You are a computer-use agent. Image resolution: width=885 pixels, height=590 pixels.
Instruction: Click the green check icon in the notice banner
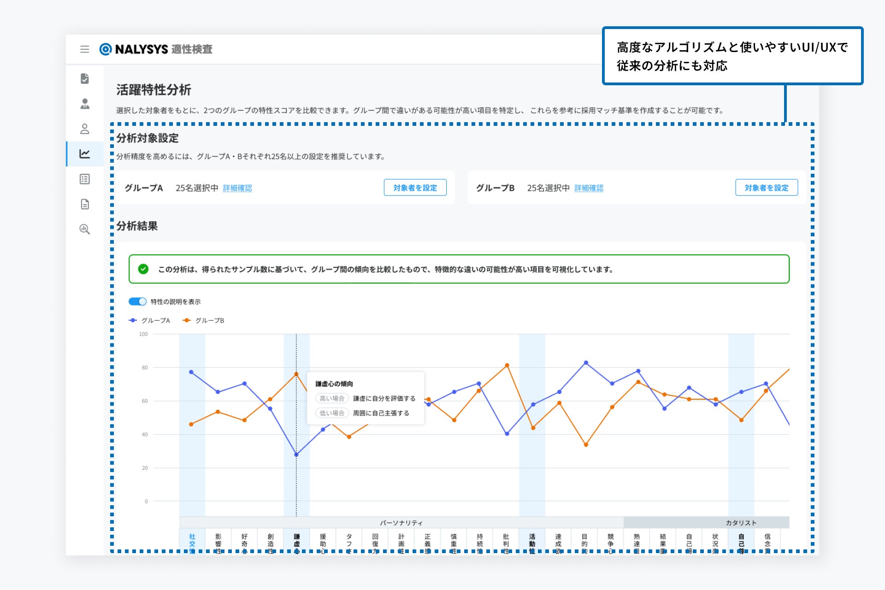pyautogui.click(x=143, y=269)
